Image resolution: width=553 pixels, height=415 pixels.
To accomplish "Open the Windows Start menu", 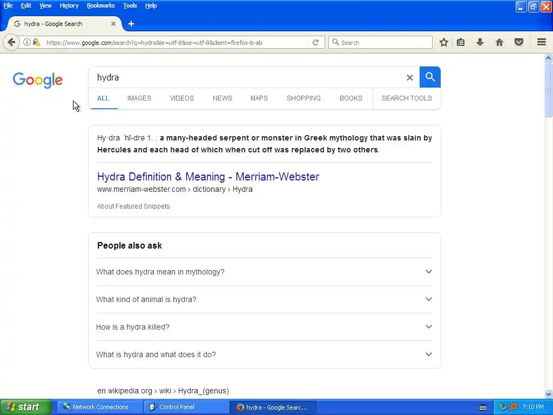I will [x=26, y=407].
